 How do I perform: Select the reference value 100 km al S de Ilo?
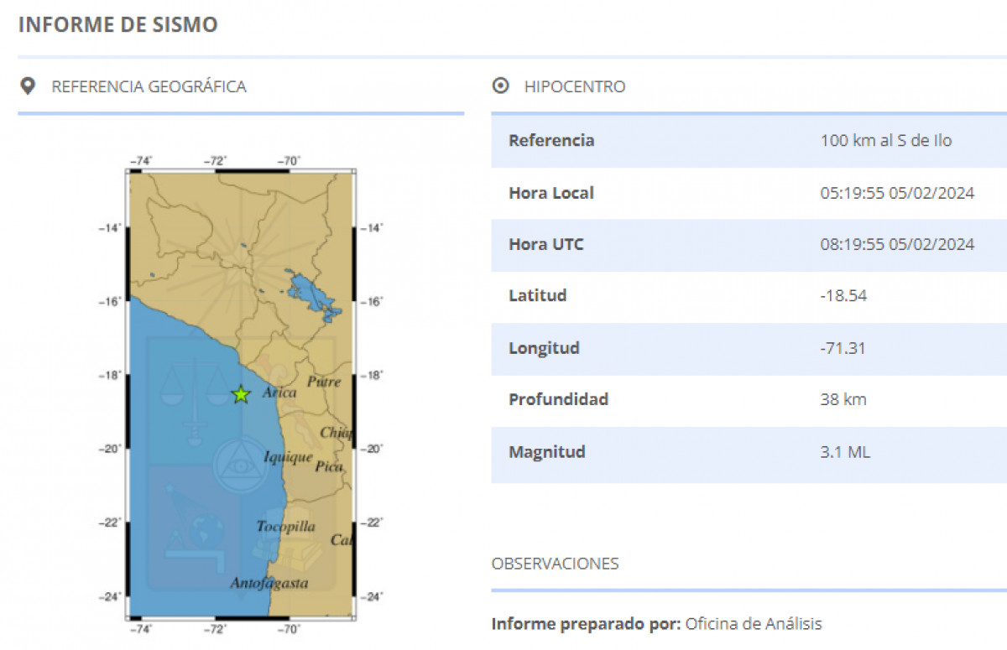(x=885, y=141)
